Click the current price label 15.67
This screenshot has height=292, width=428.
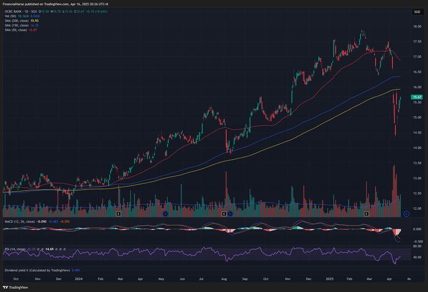click(x=417, y=97)
